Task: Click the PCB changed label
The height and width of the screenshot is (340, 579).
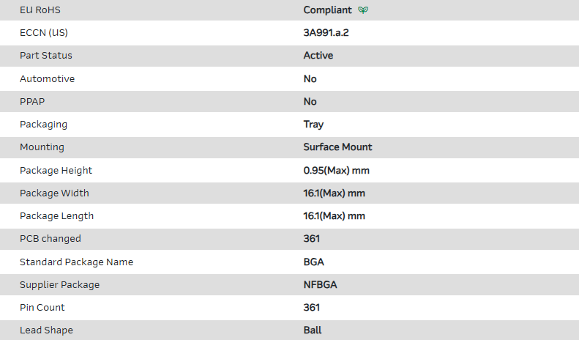Action: tap(51, 239)
